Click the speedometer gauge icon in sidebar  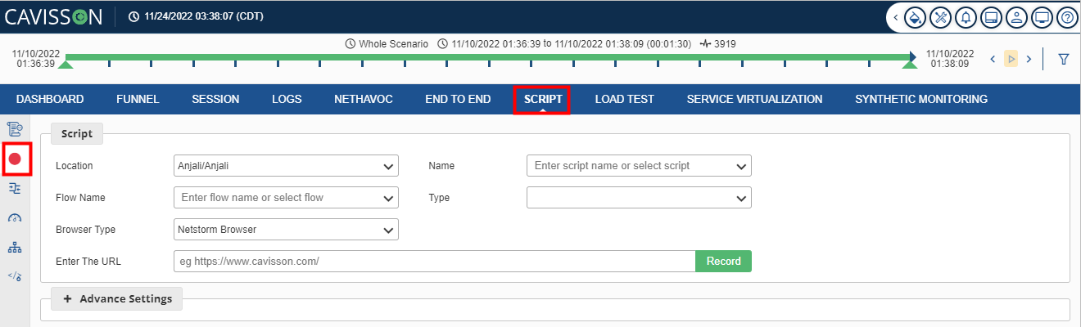tap(14, 217)
